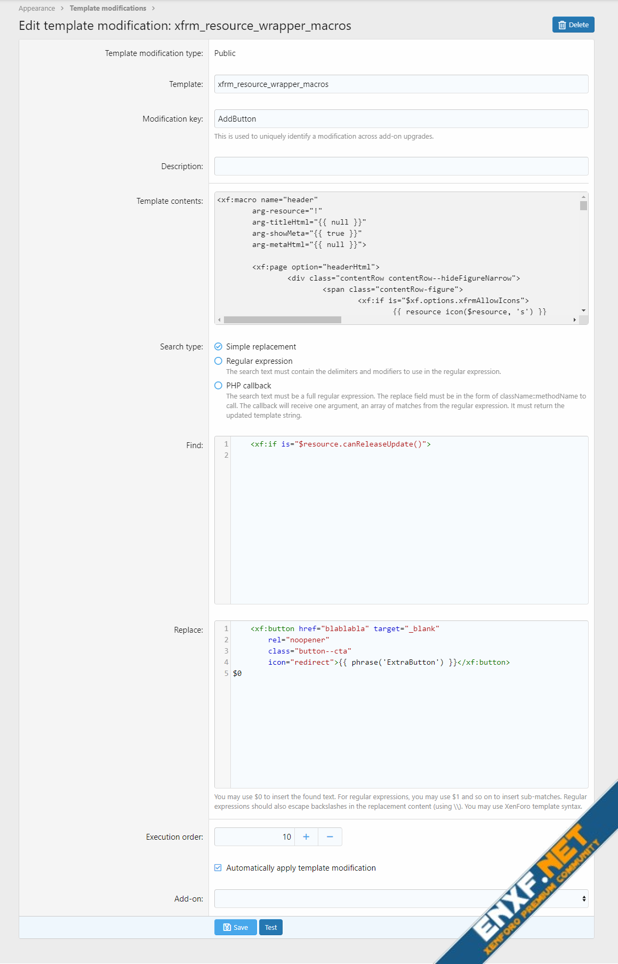Viewport: 618px width, 964px height.
Task: Click the Description input field
Action: [x=401, y=166]
